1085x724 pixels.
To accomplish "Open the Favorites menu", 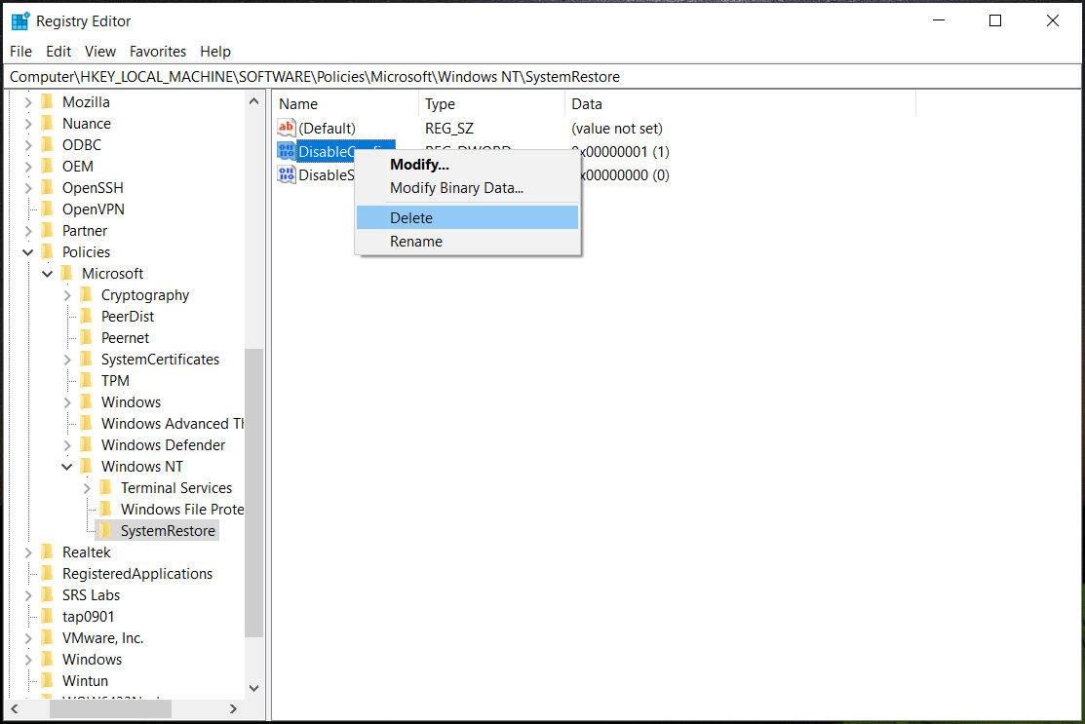I will point(157,52).
